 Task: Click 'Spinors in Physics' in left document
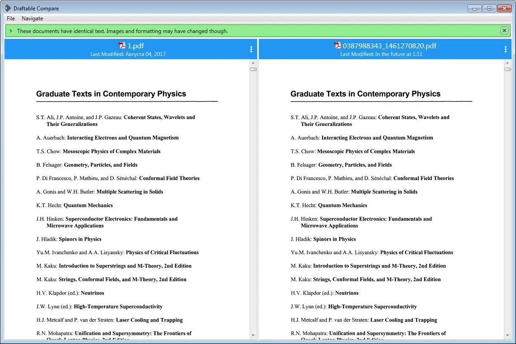pyautogui.click(x=80, y=239)
